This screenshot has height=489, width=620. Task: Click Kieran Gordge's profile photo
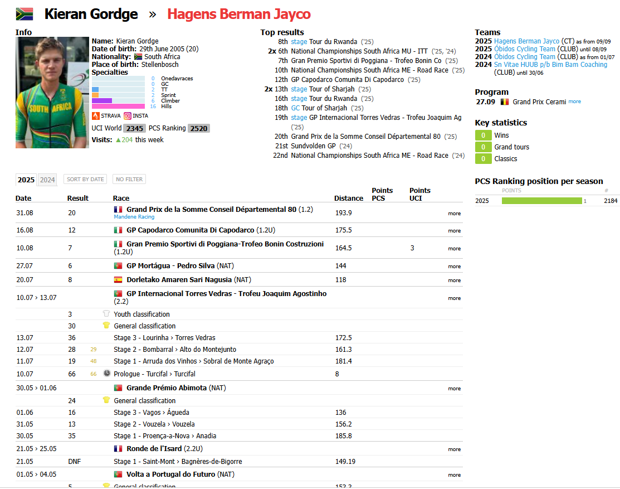click(x=52, y=93)
